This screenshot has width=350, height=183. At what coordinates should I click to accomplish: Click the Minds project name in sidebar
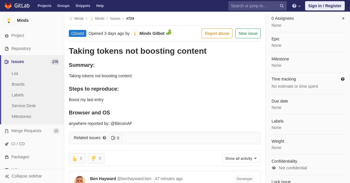pyautogui.click(x=23, y=20)
